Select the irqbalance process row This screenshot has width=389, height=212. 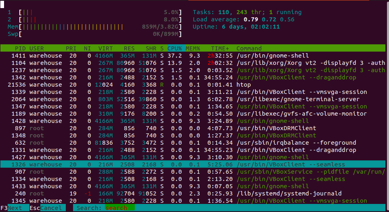pos(193,143)
